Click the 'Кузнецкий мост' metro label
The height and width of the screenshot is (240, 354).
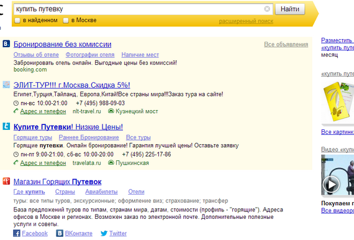coord(137,111)
